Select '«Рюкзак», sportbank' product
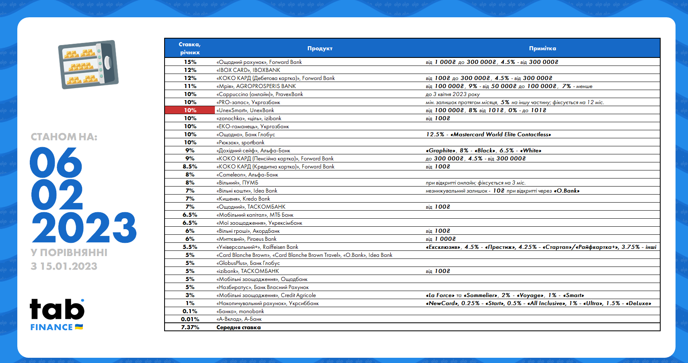The width and height of the screenshot is (688, 363). [241, 142]
